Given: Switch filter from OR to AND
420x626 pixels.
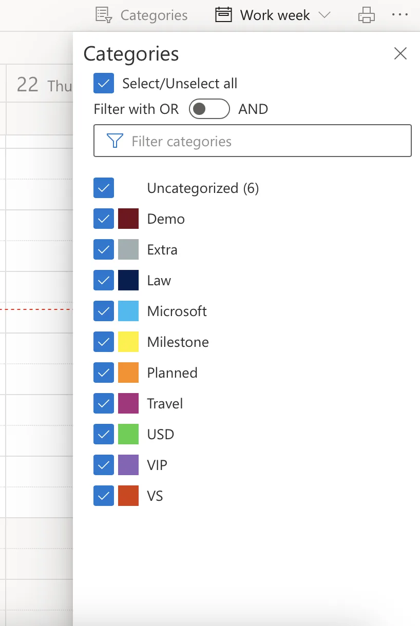Looking at the screenshot, I should pos(209,109).
